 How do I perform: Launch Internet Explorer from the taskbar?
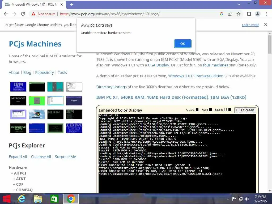[21, 199]
